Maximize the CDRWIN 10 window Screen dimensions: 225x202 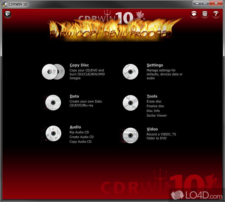click(x=205, y=3)
